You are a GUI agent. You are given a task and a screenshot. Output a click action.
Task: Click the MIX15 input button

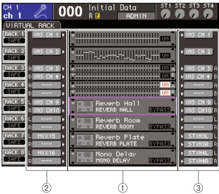[46, 136]
